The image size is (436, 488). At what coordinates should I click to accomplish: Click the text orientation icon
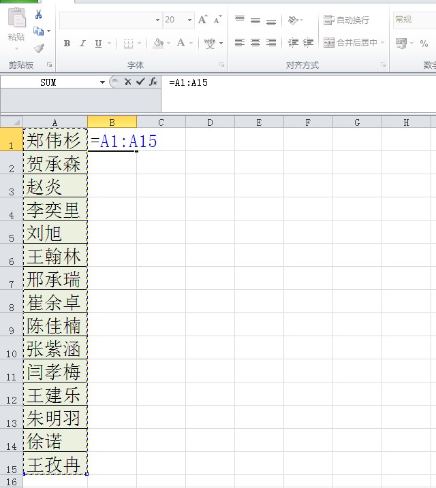[294, 20]
